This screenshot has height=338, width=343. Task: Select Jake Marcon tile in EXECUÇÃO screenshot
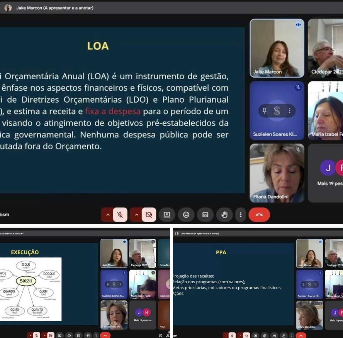click(114, 253)
